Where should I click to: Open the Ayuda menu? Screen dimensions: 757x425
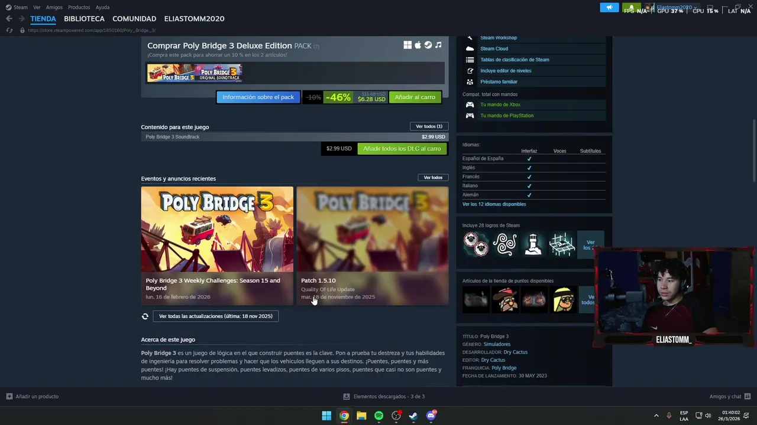pyautogui.click(x=102, y=8)
